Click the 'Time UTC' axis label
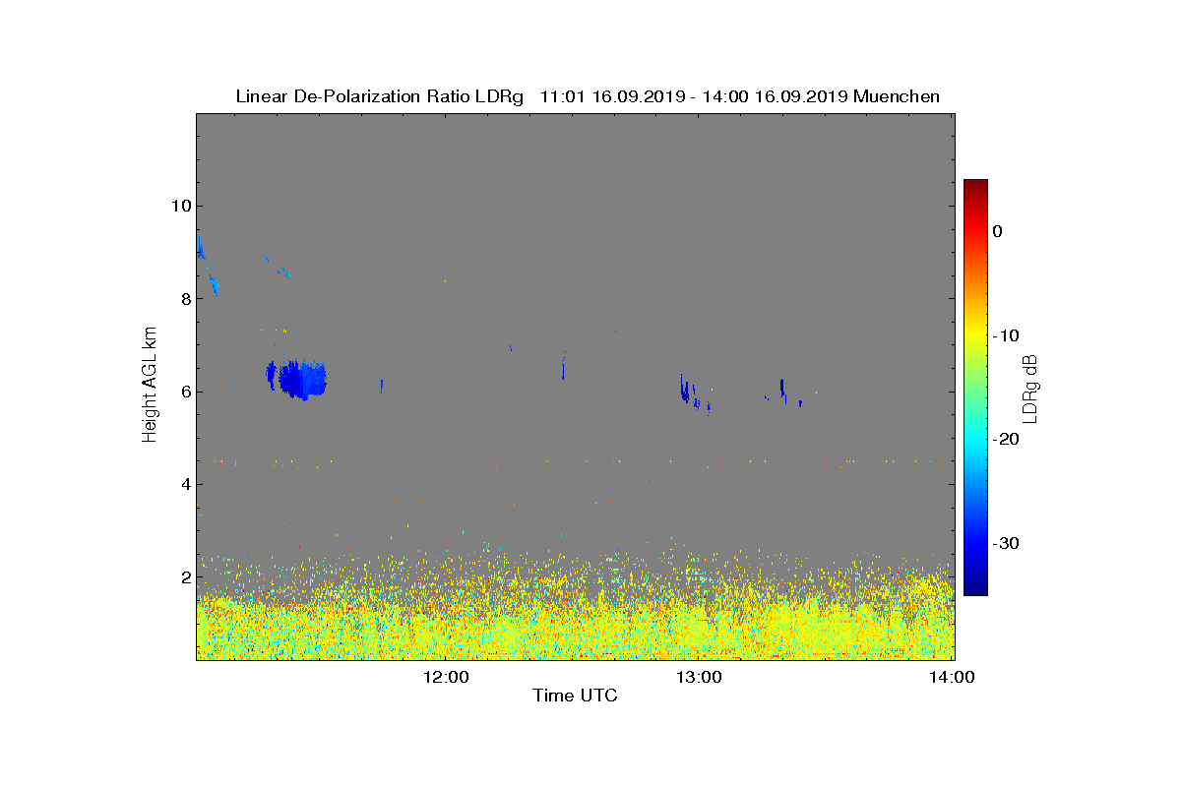 [x=575, y=696]
